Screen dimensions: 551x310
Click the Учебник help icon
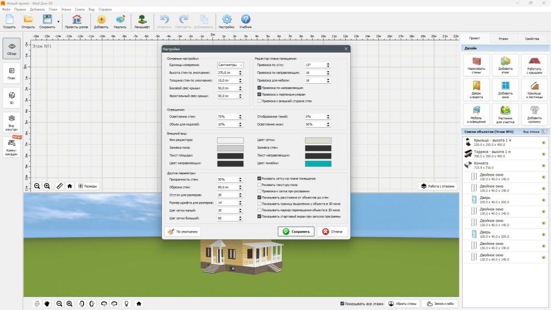246,21
